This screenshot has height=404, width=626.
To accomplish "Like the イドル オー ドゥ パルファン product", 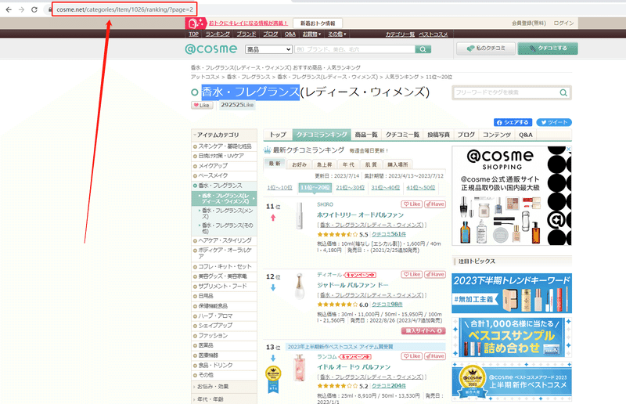I will [412, 356].
